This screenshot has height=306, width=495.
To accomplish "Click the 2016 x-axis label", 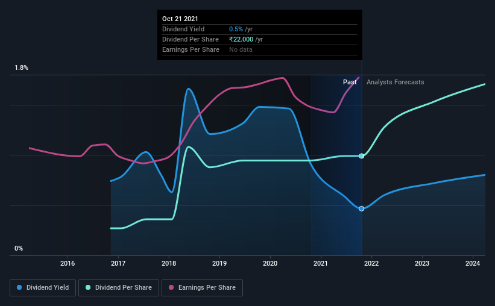I will pos(68,263).
